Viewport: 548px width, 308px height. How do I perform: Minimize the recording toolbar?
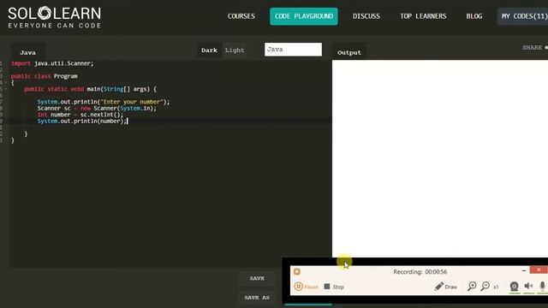(524, 270)
